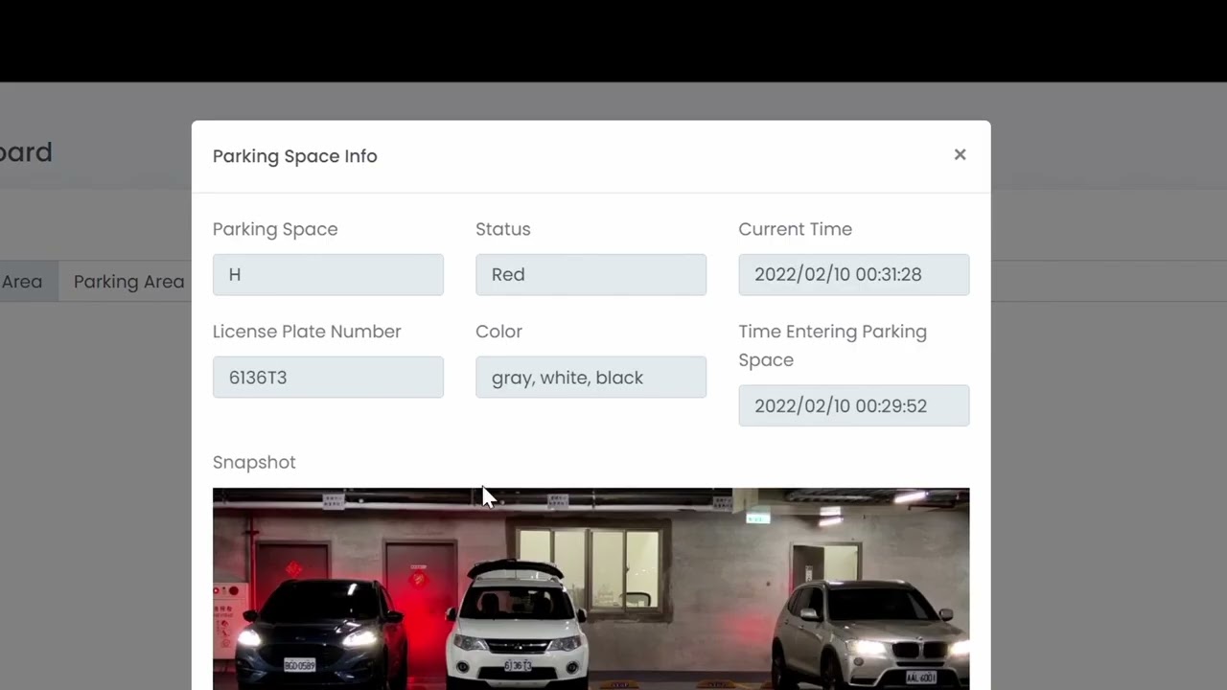This screenshot has width=1227, height=690.
Task: Click the Parking Space Info title
Action: pos(295,156)
